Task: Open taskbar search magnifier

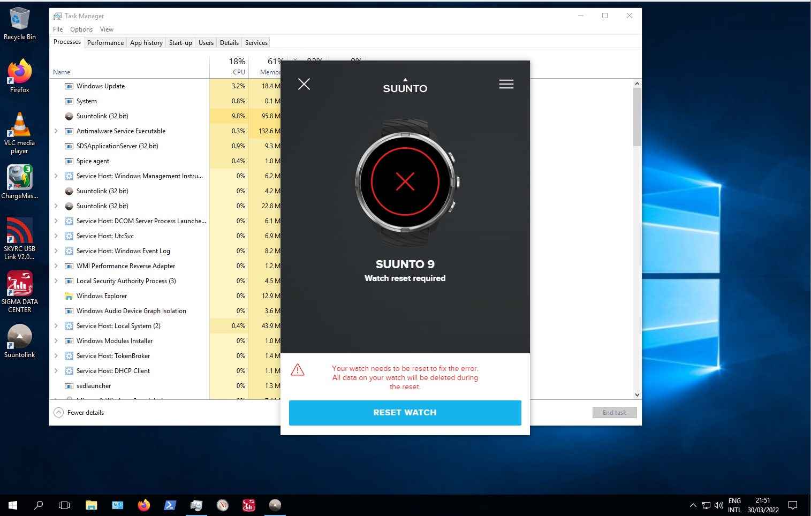Action: pos(39,505)
